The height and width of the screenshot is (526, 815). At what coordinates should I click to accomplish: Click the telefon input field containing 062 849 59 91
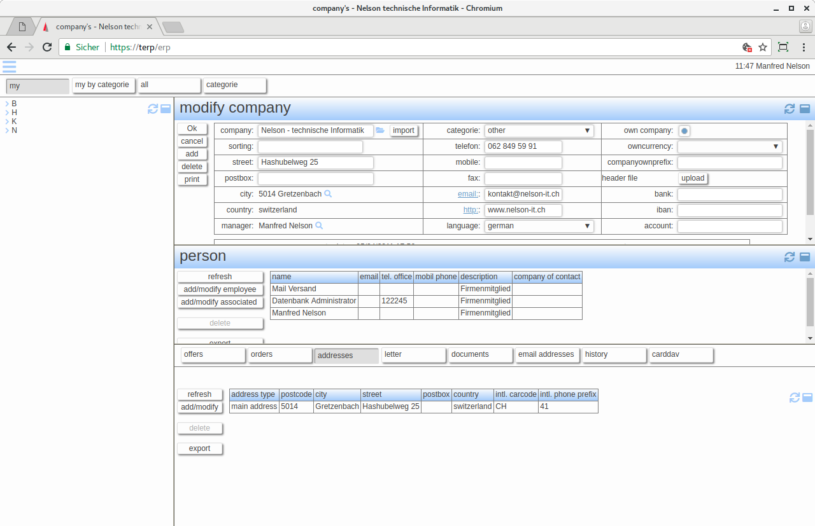tap(523, 146)
